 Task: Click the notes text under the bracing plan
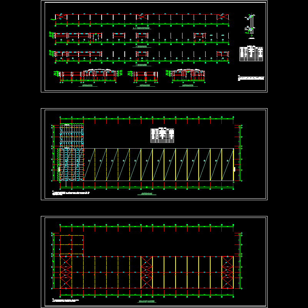65,300
